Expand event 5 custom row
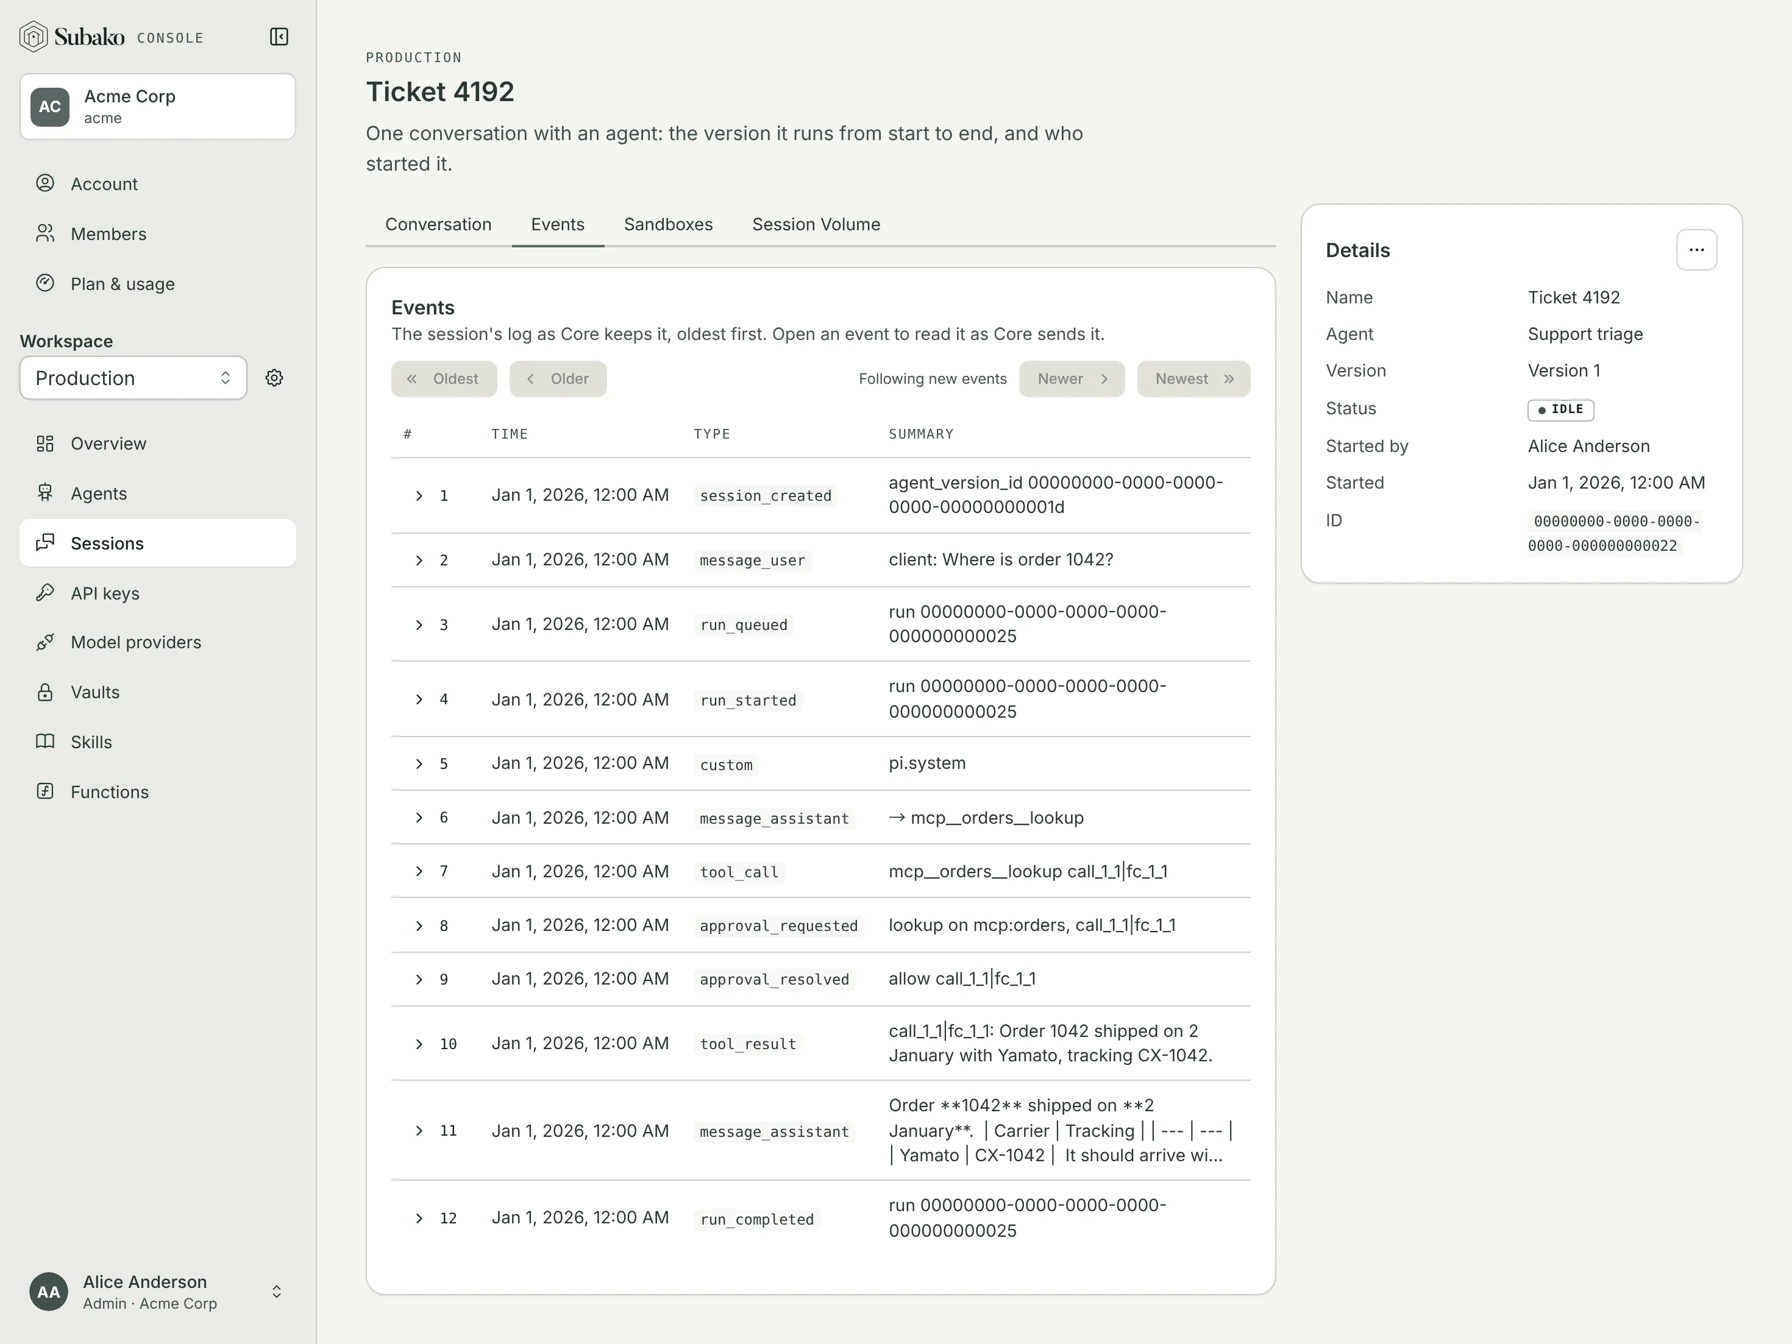 click(419, 763)
